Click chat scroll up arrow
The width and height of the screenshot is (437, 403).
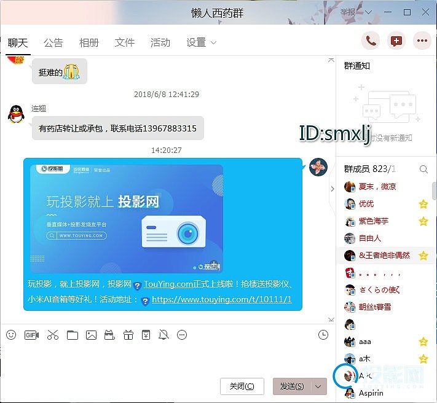point(331,60)
